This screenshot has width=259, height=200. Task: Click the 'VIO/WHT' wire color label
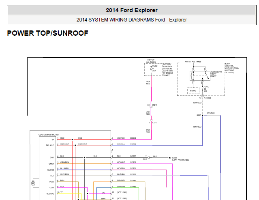[121, 162]
